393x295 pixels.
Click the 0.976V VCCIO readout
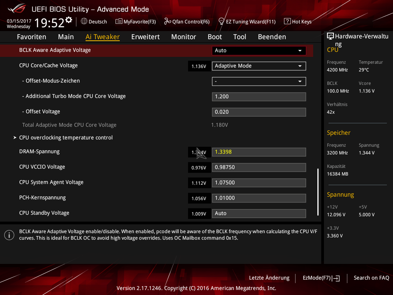tap(199, 167)
